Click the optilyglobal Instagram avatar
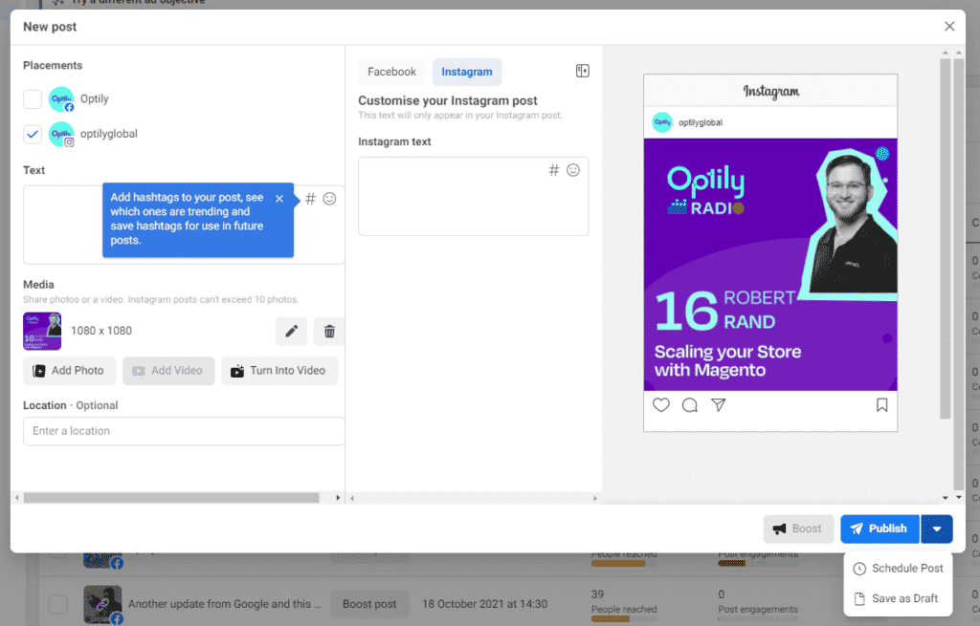 point(61,134)
